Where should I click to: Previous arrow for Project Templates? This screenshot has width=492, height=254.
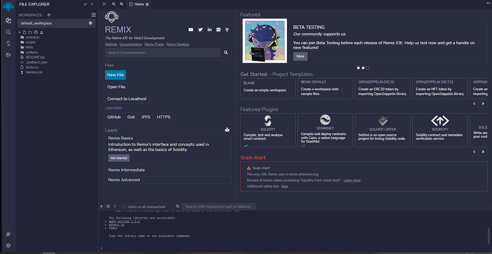click(474, 103)
